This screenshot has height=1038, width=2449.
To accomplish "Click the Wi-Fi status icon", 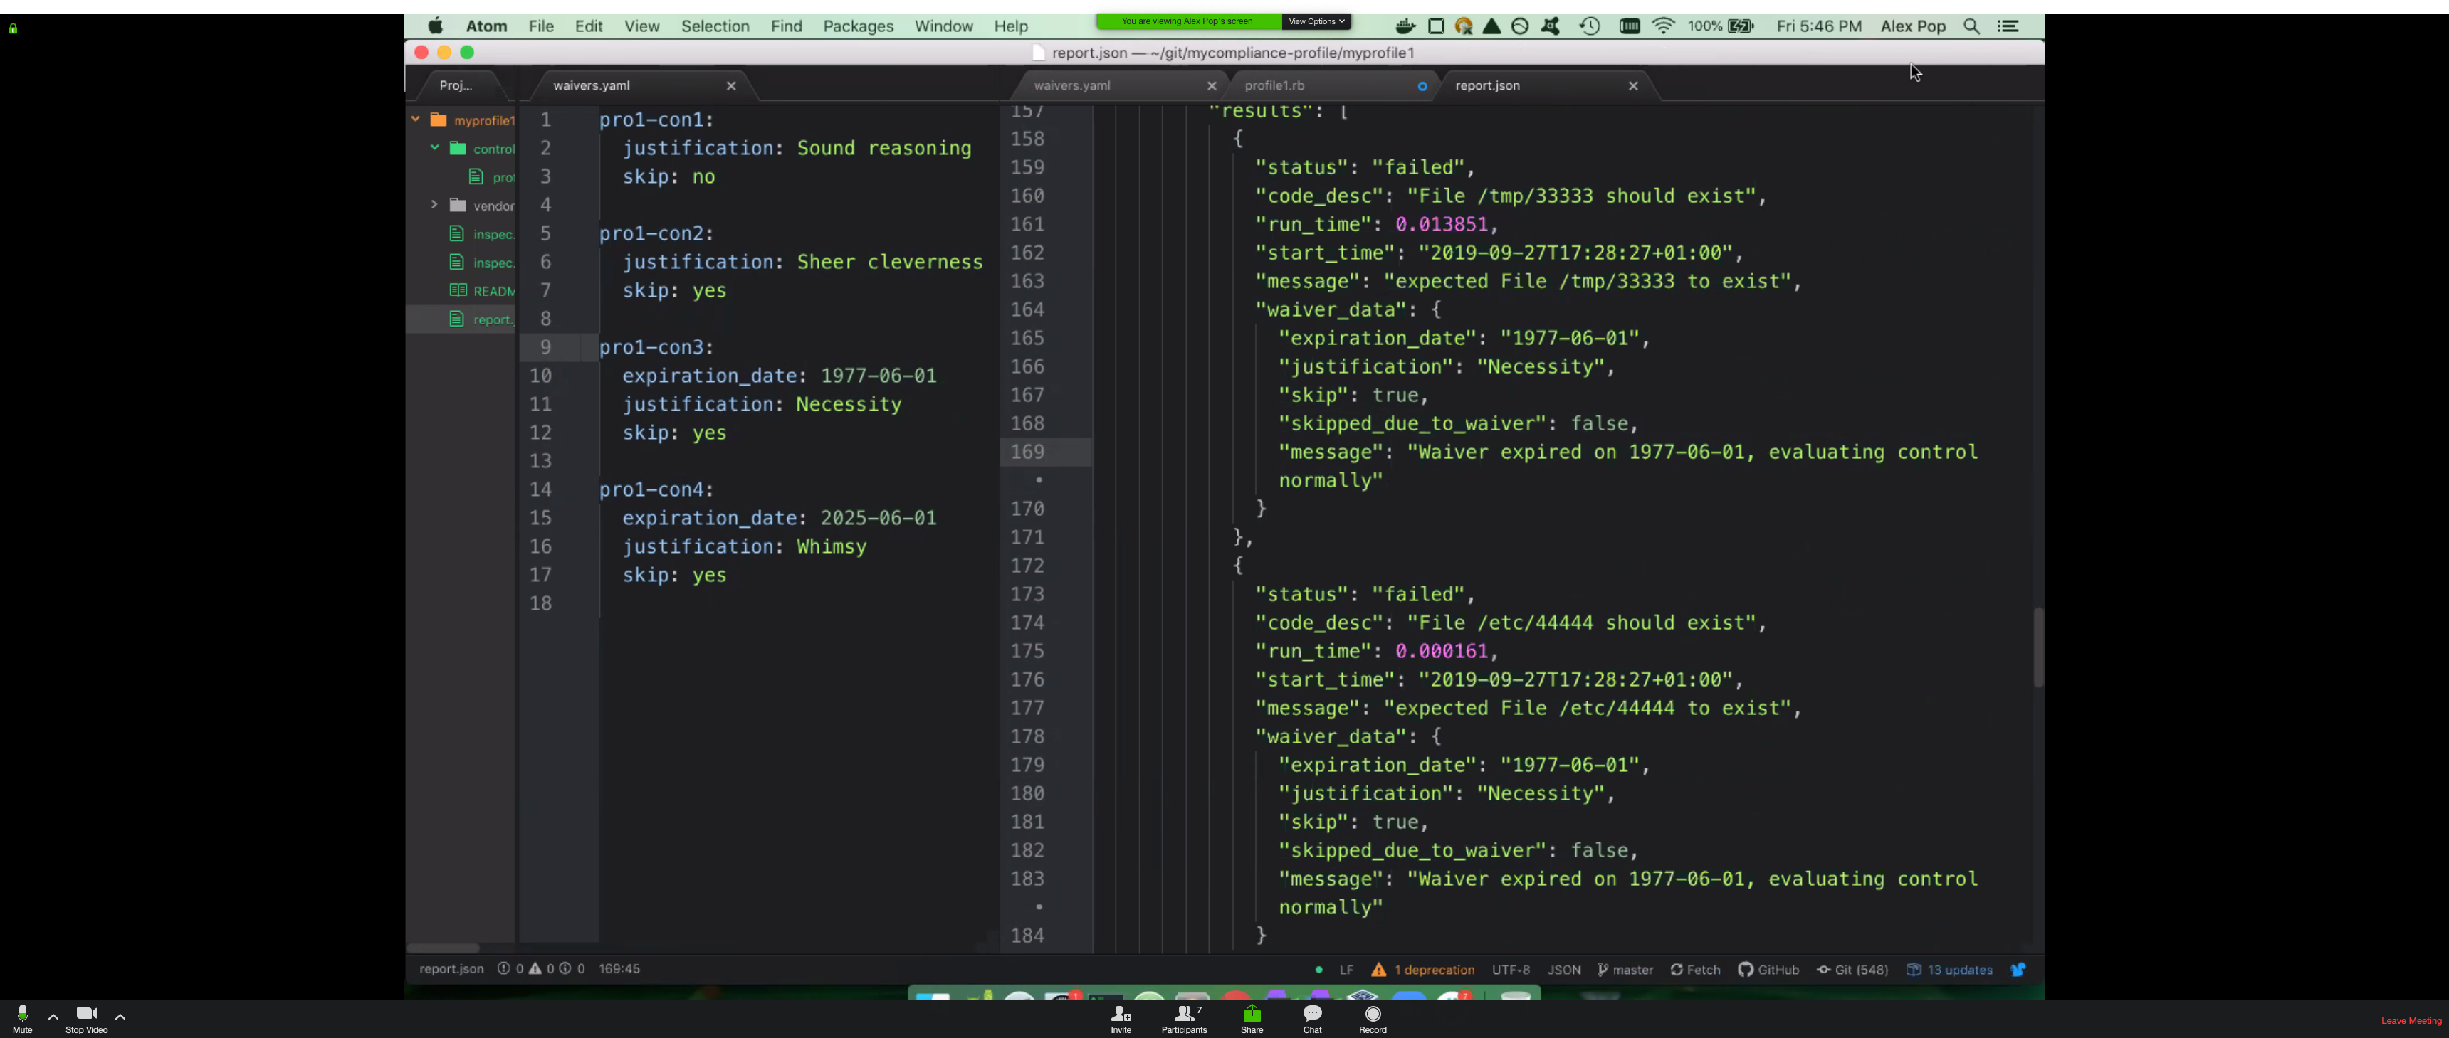I will [x=1663, y=26].
